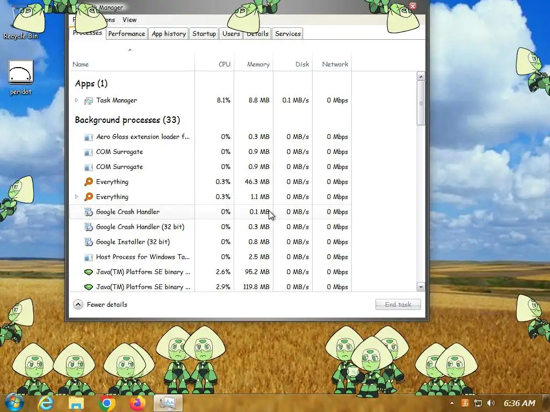Switch to the Performance tab
Image resolution: width=550 pixels, height=412 pixels.
127,34
